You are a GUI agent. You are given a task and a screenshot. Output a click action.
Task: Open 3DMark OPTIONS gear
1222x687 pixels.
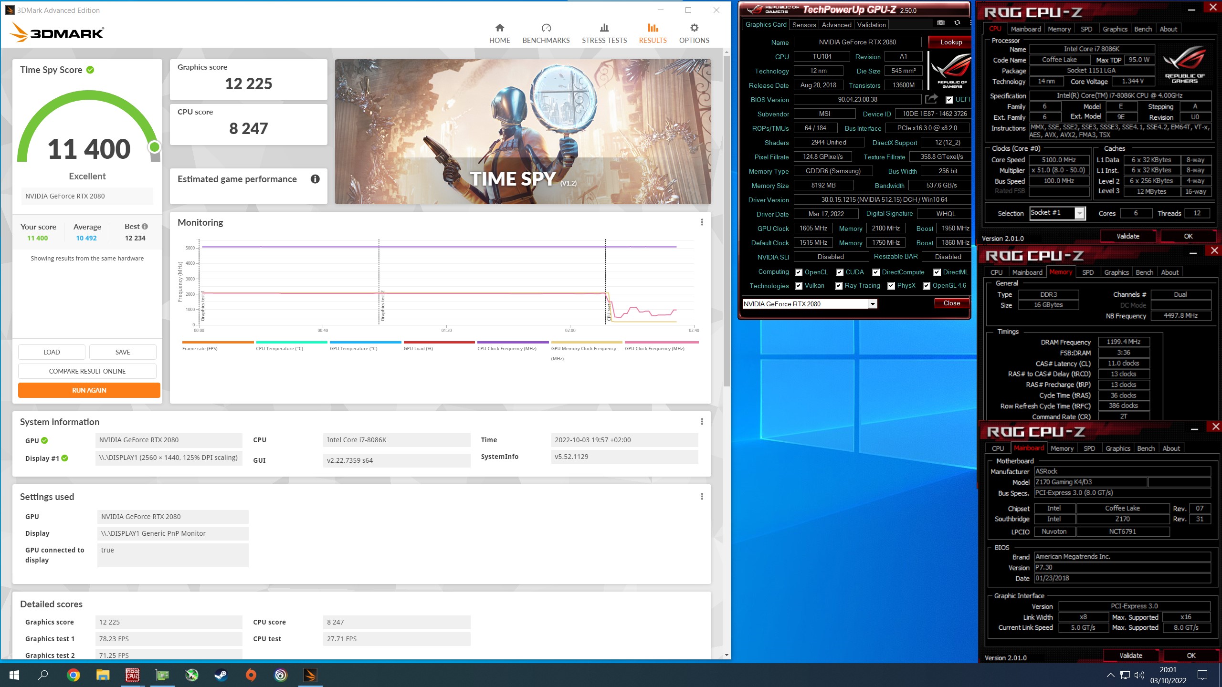point(694,33)
